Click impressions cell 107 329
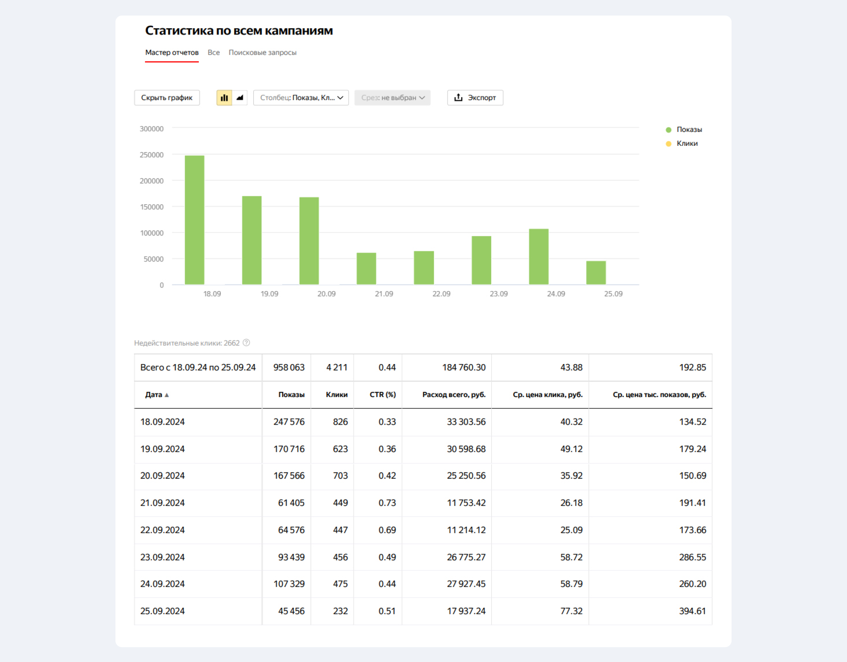This screenshot has width=847, height=662. [289, 584]
